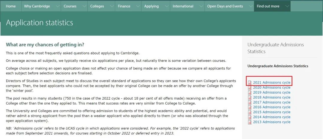The image size is (323, 139).
Task: Click the PDF icon beside 2015 Admissions cycle
Action: point(250,112)
